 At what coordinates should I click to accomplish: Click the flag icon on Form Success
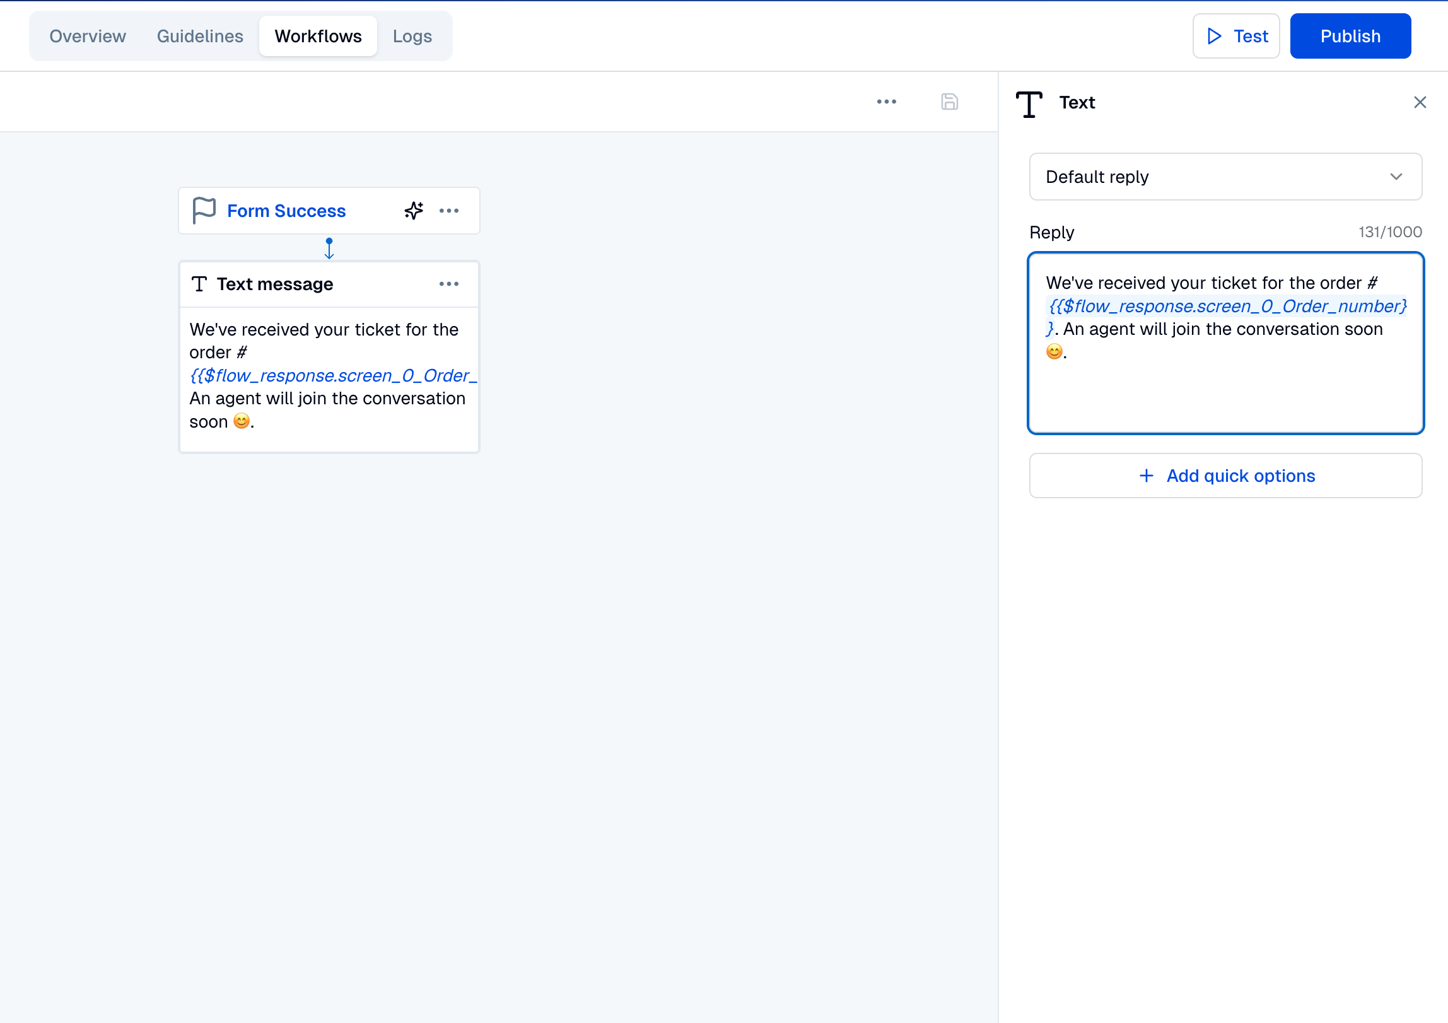(x=204, y=211)
